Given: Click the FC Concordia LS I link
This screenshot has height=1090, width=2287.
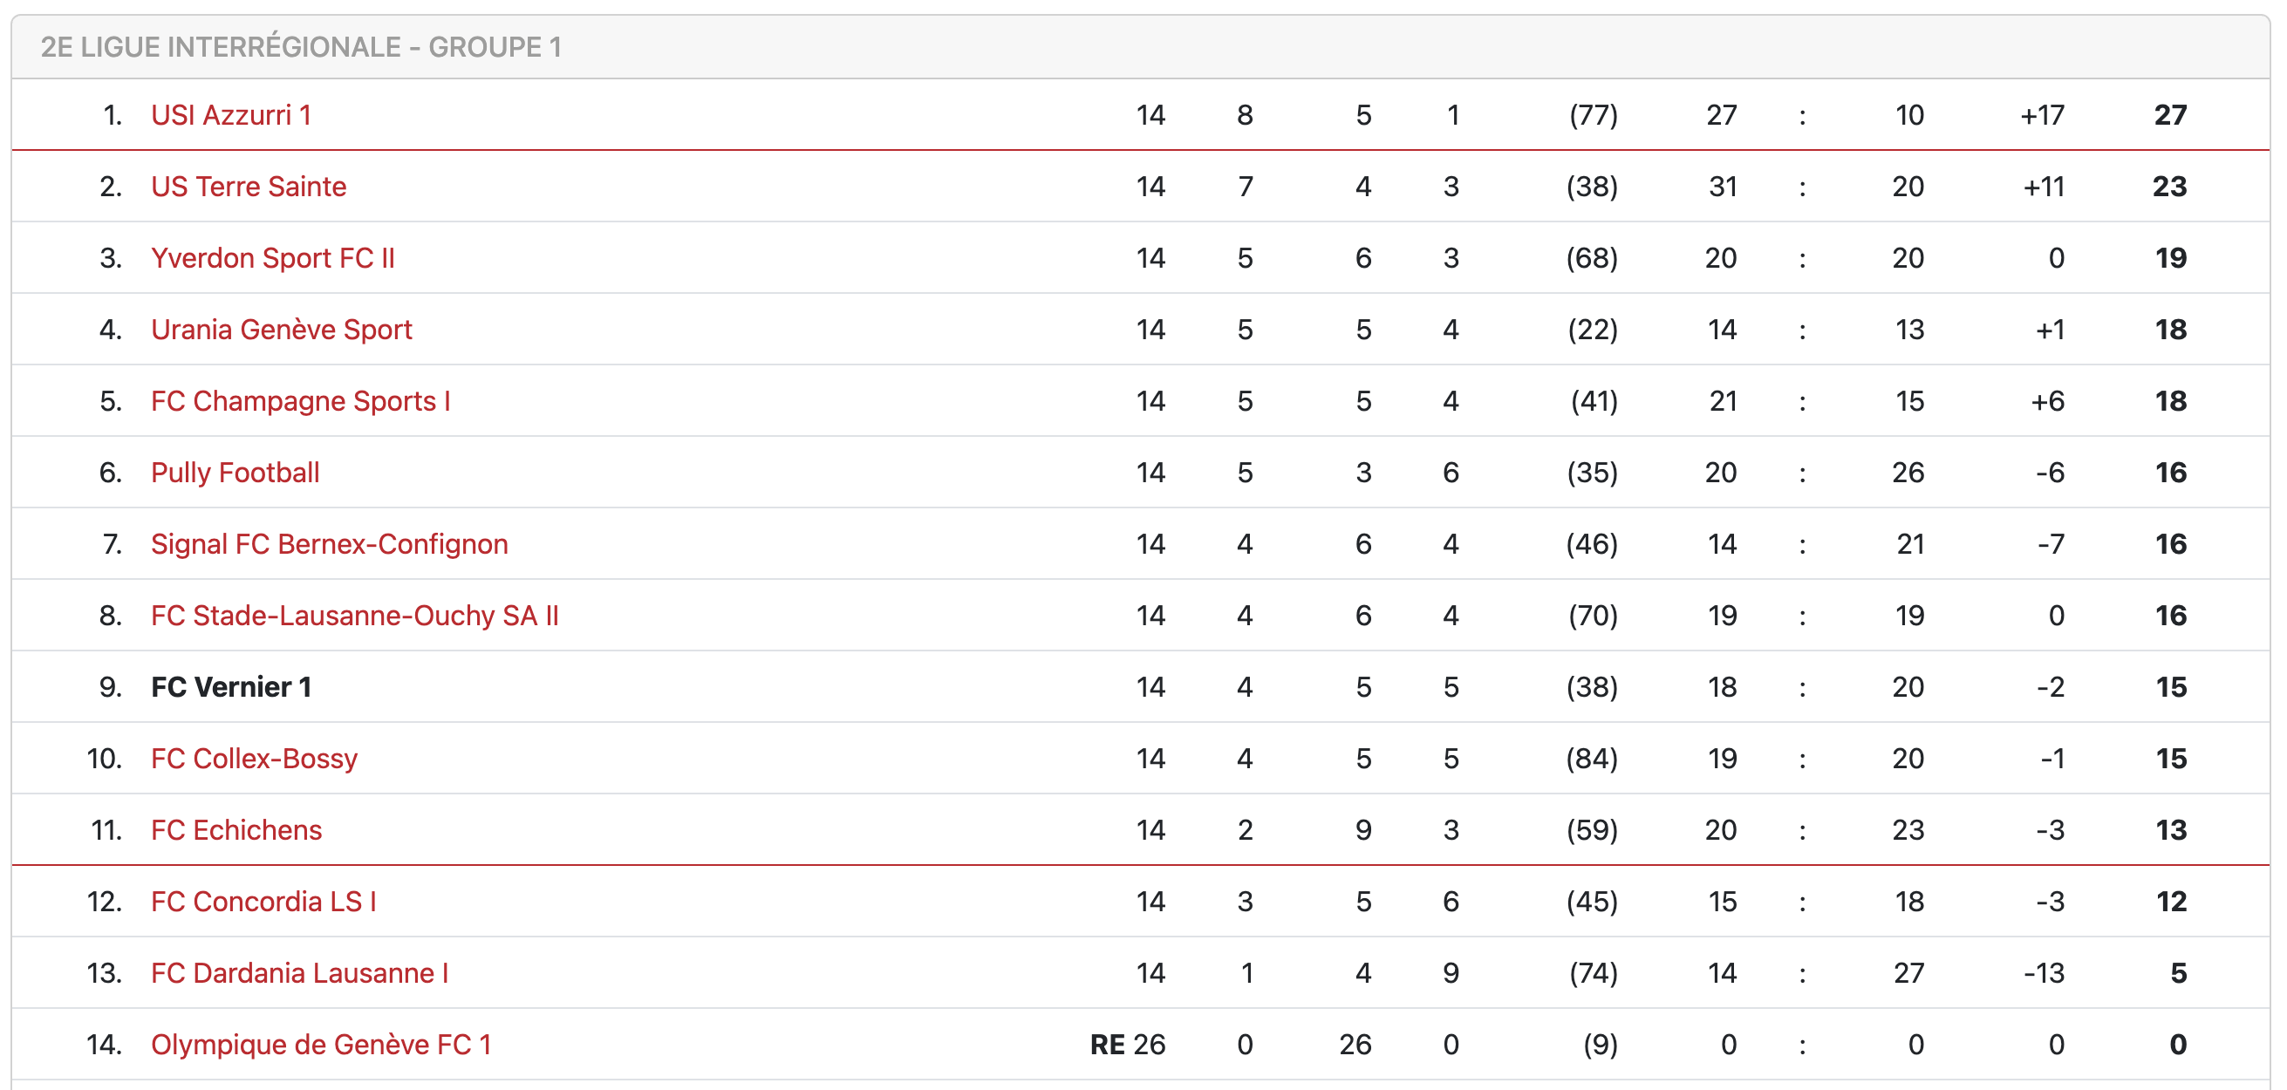Looking at the screenshot, I should [263, 902].
